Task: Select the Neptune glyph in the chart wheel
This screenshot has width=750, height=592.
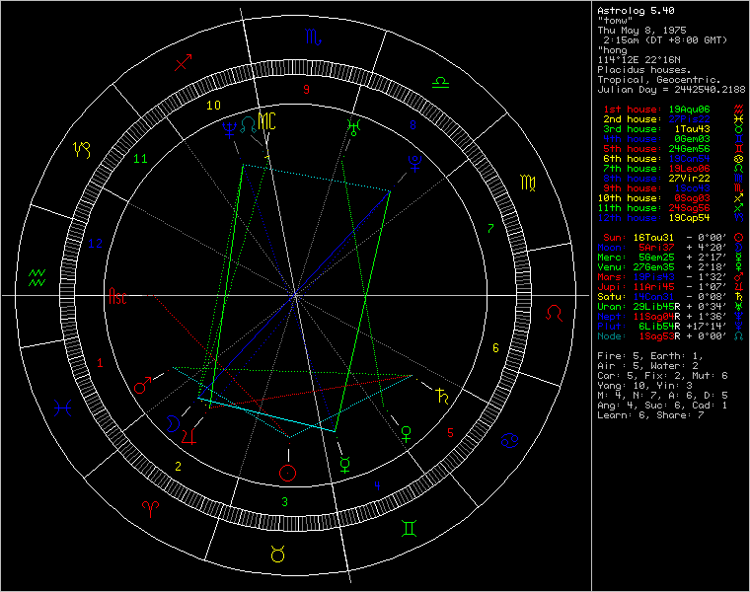Action: [x=230, y=129]
